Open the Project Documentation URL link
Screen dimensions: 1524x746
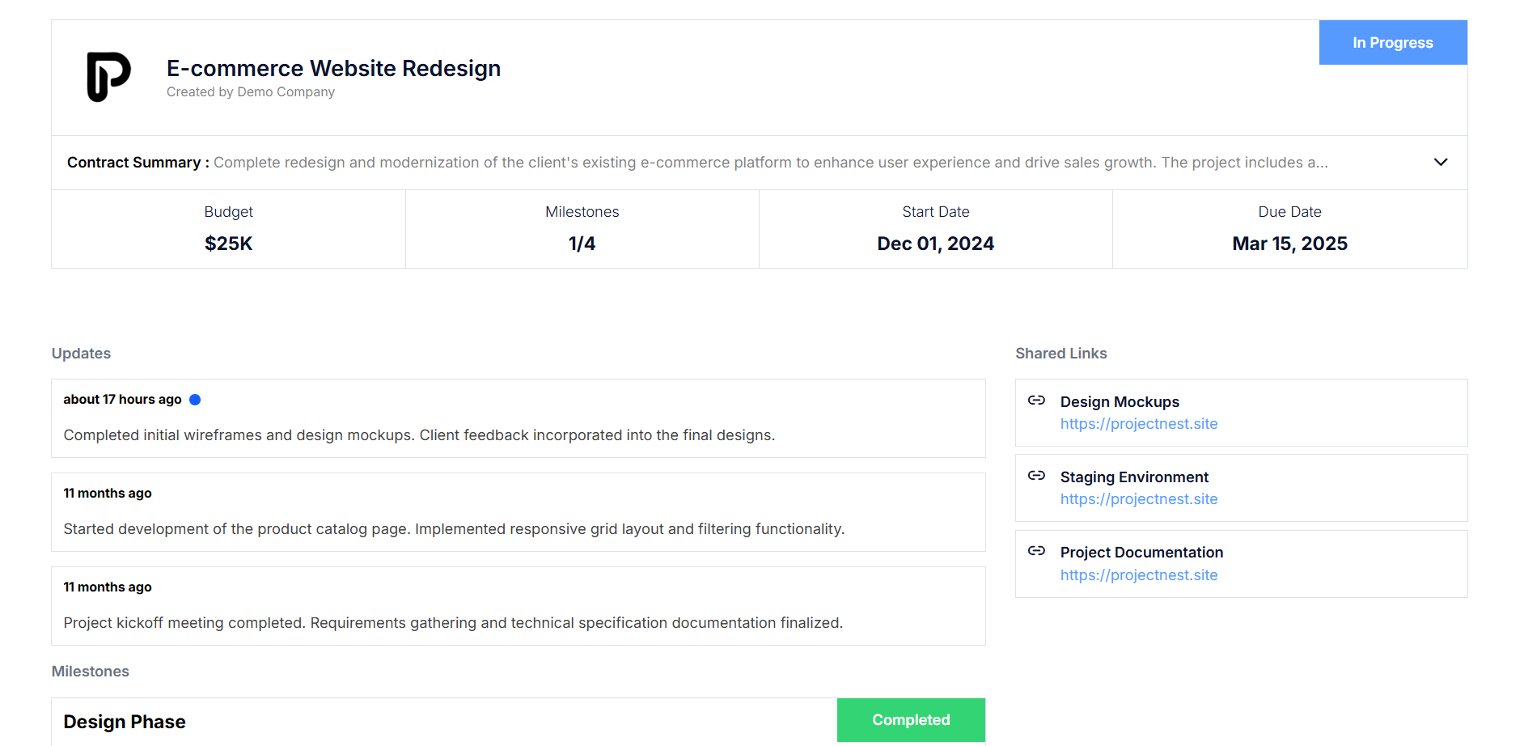1138,575
